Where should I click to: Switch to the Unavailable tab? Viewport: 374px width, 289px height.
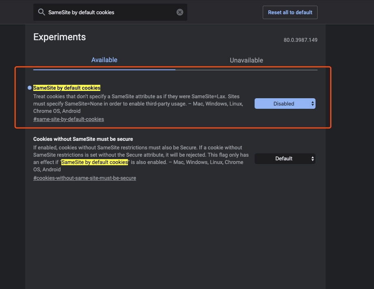pos(246,60)
